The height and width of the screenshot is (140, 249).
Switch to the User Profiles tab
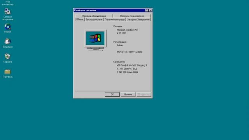132,16
